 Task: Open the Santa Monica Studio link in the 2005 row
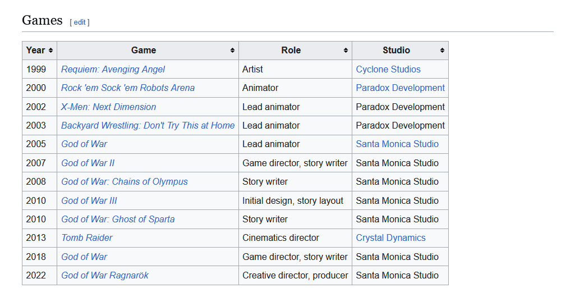397,144
